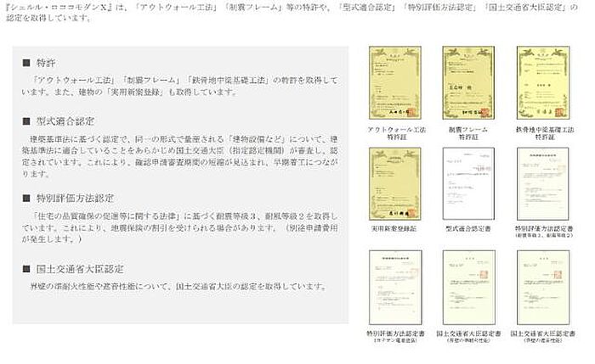Click the square bullet beside 国土交通大臣認定 heading
595x364 pixels.
(x=25, y=269)
